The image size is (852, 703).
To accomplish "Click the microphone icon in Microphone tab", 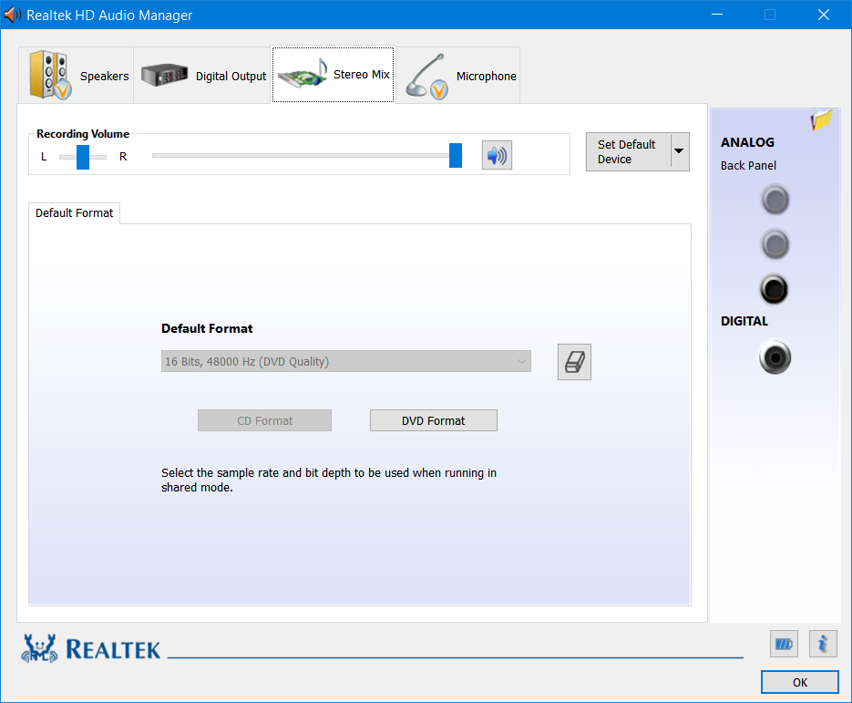I will tap(427, 76).
